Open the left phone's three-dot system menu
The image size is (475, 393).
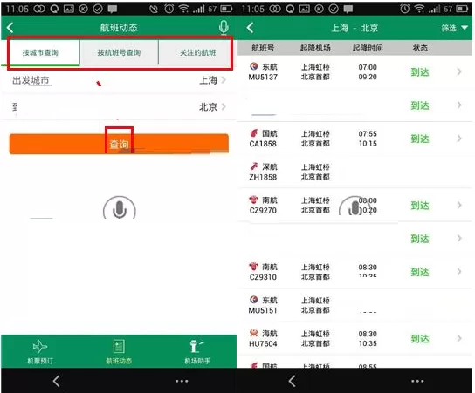tap(182, 381)
